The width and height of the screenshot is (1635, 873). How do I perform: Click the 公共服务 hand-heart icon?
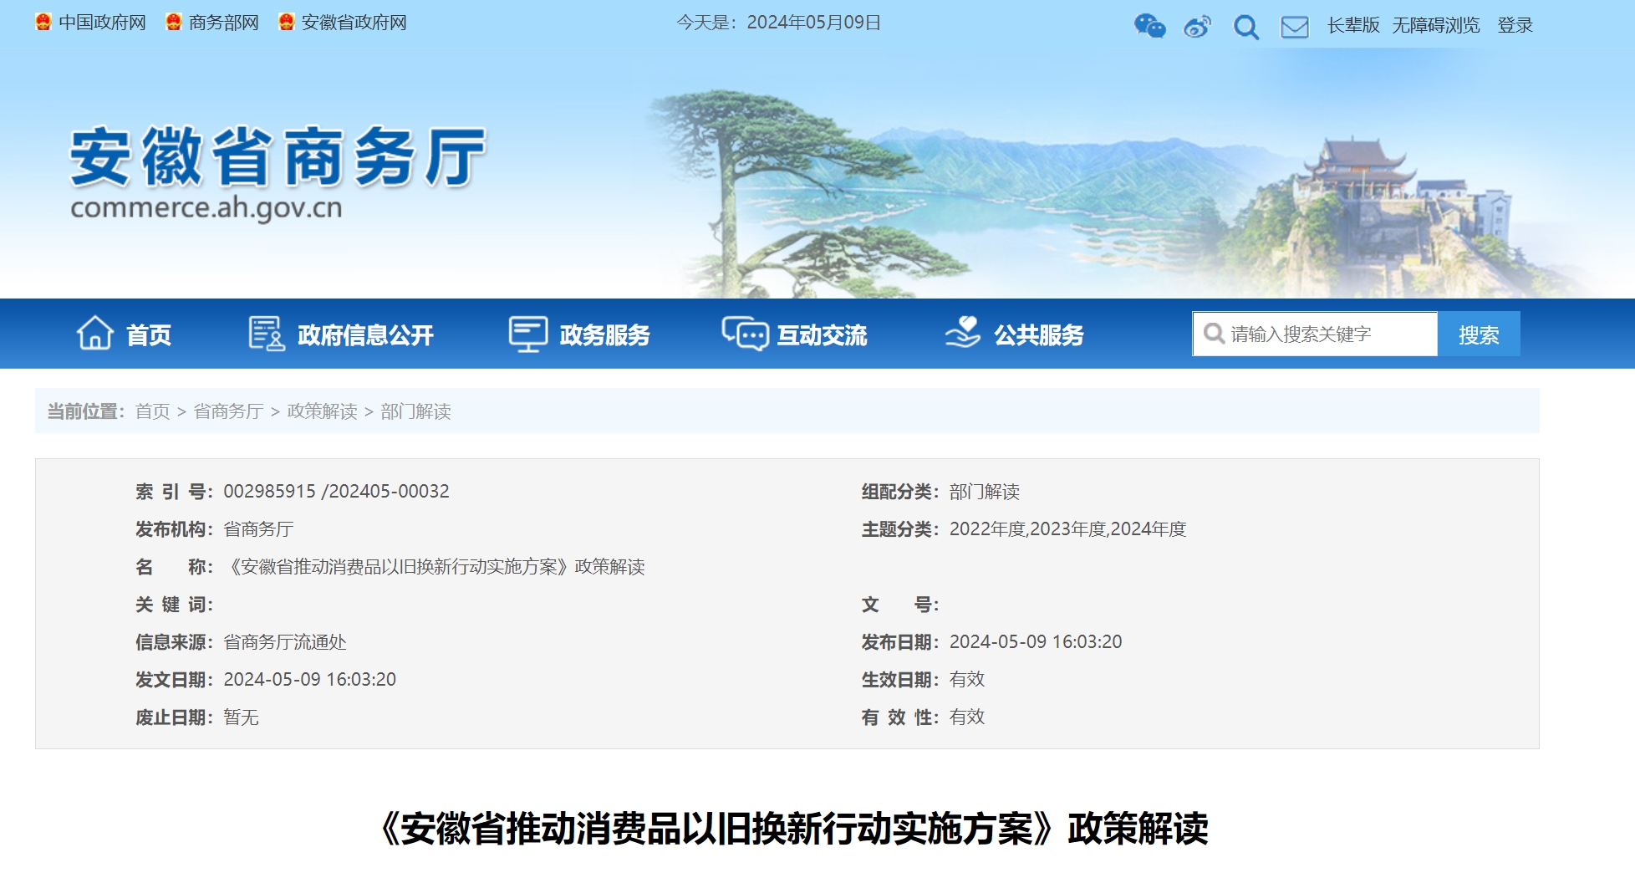(962, 332)
